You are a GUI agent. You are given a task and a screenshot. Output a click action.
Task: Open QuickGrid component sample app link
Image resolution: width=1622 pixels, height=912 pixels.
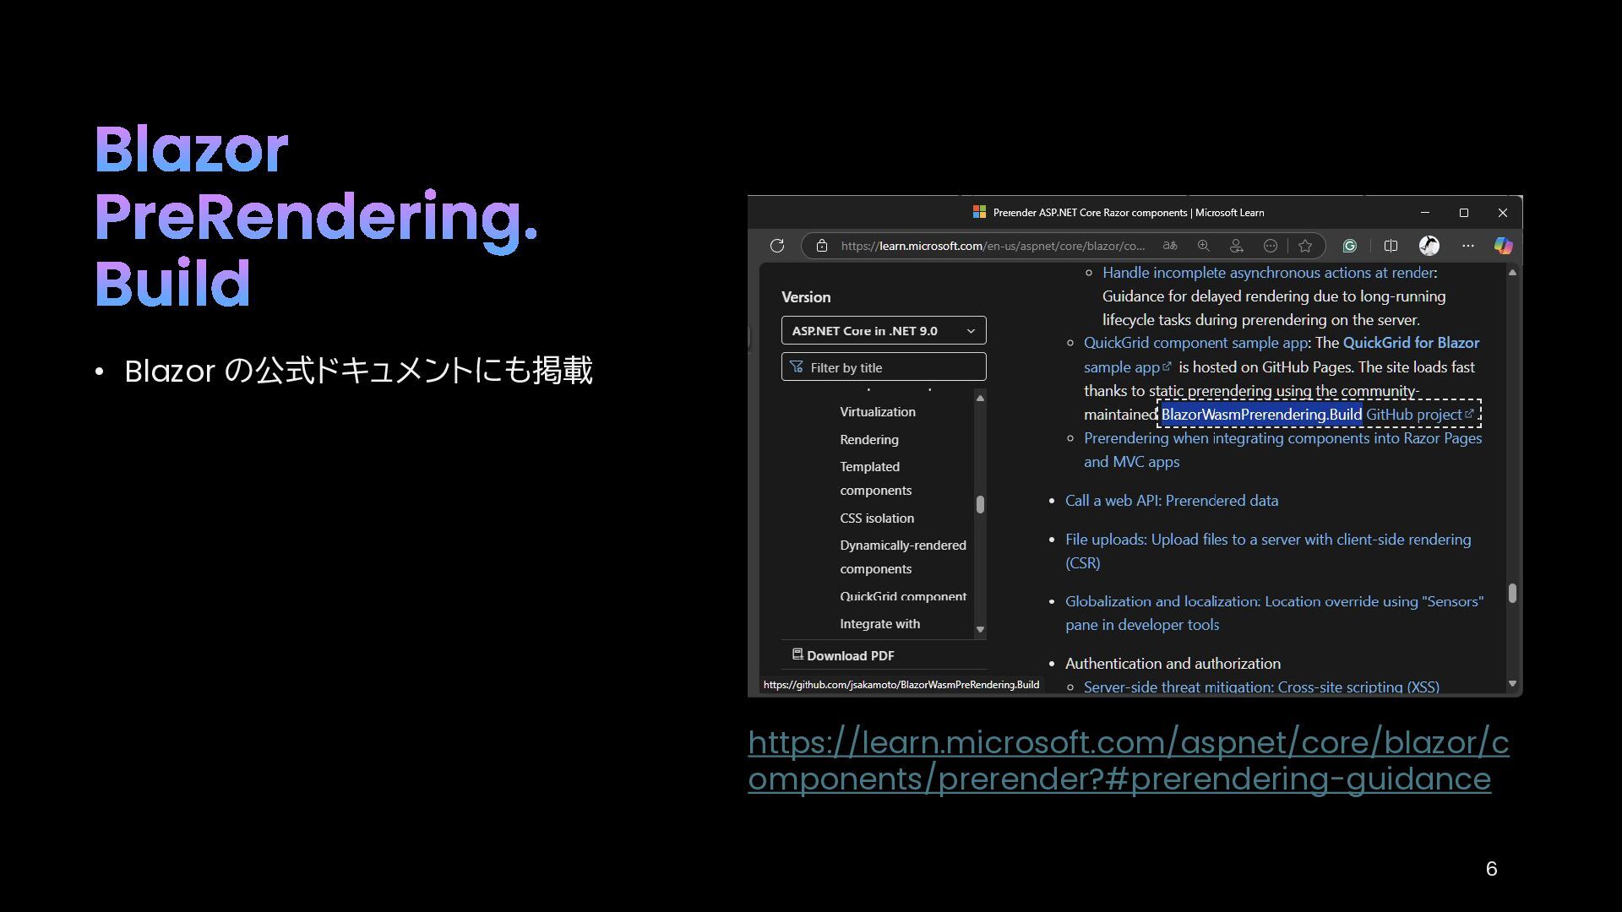1195,343
